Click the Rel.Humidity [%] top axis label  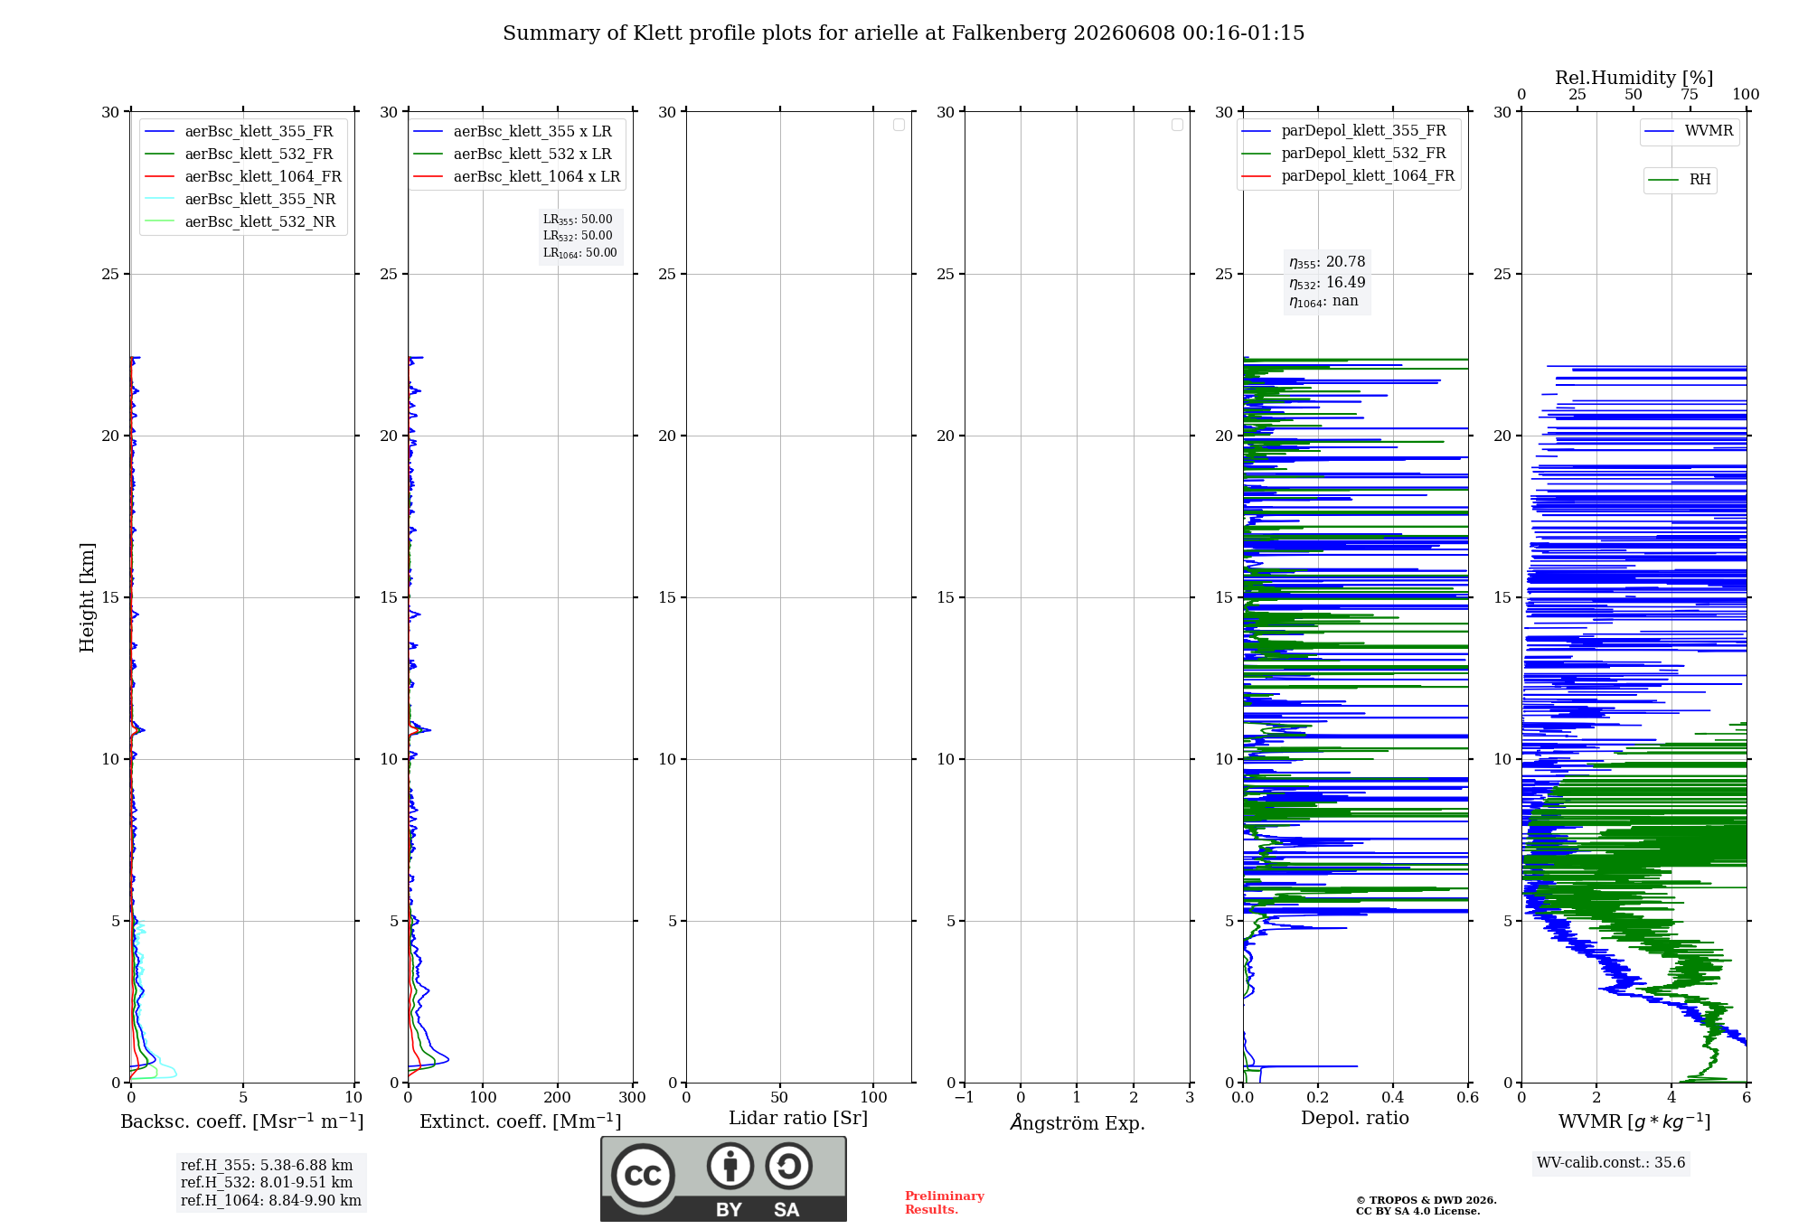(1634, 79)
